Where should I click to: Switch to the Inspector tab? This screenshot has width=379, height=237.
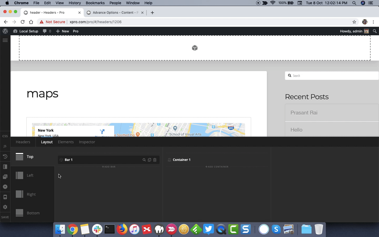(x=87, y=142)
